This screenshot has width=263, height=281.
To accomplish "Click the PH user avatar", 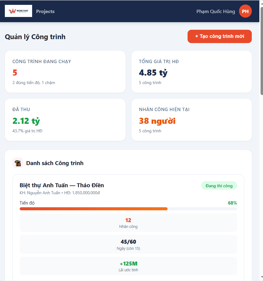I will (245, 12).
